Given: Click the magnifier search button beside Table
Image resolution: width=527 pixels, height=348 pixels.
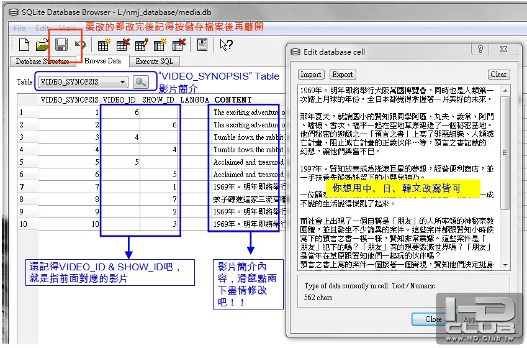Looking at the screenshot, I should 141,82.
